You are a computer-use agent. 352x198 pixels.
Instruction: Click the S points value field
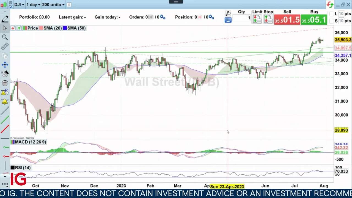coord(341,21)
